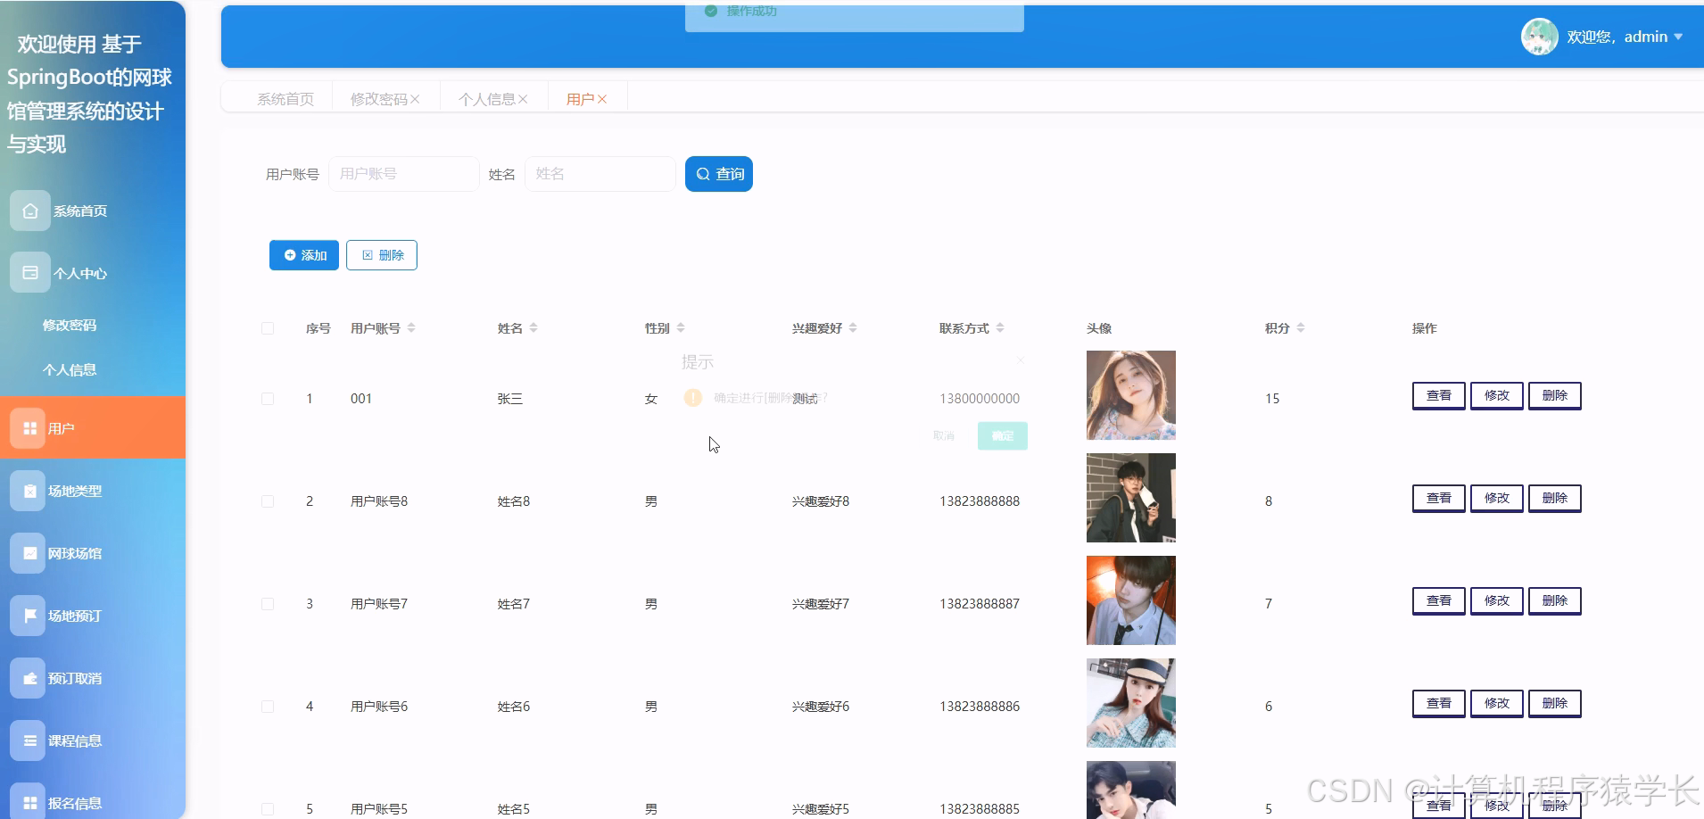Check the checkbox for user 张三
Screen dimensions: 1704x819
tap(267, 398)
